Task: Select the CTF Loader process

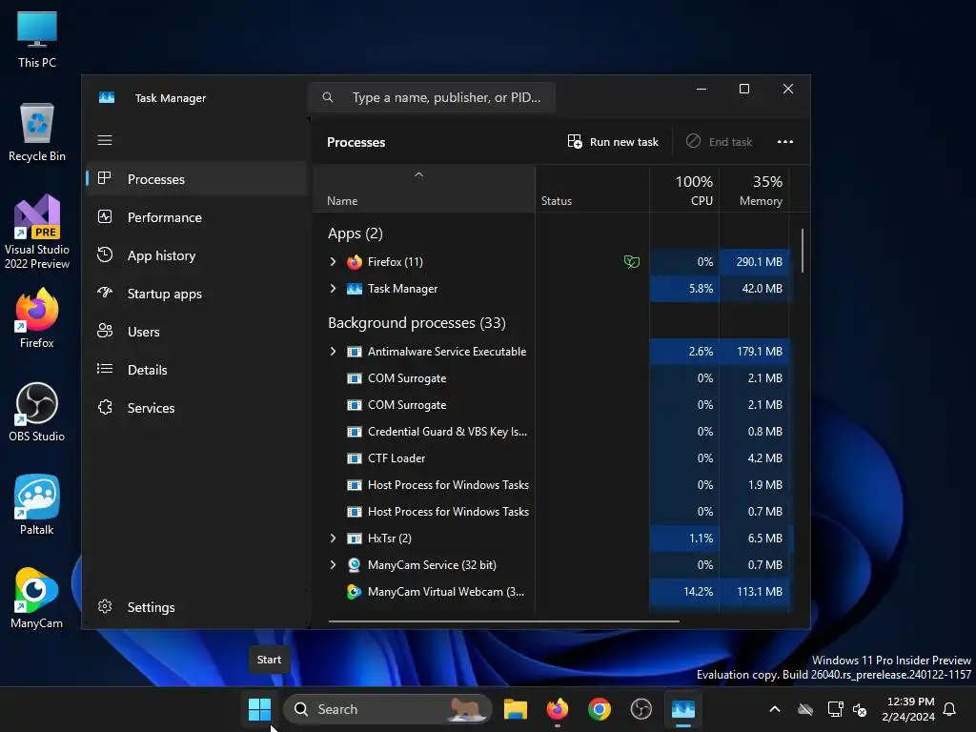Action: (x=396, y=458)
